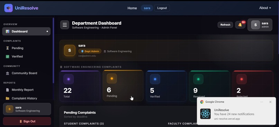Open the hamburger sidebar menu button
279x127 pixels.
point(65,25)
